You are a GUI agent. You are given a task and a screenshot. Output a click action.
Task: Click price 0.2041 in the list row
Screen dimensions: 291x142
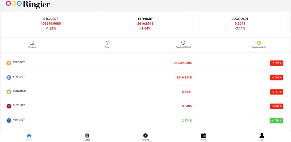tap(187, 92)
